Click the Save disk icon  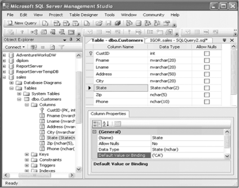click(108, 23)
